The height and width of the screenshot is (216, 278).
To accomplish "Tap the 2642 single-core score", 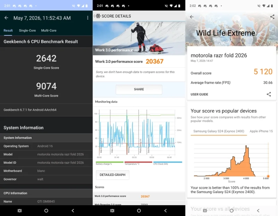I will [46, 58].
